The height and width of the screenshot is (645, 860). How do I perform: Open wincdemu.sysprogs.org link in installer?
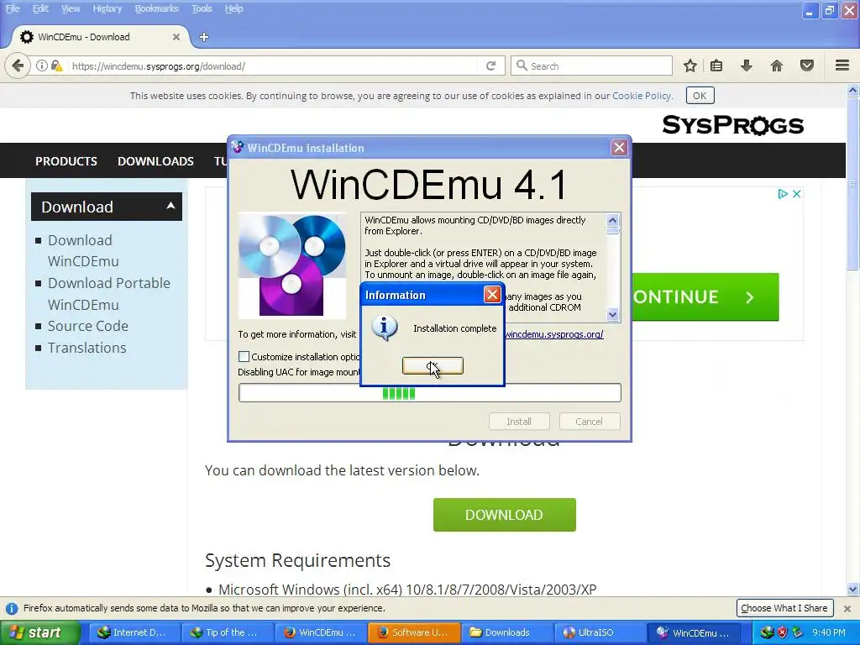click(x=554, y=334)
